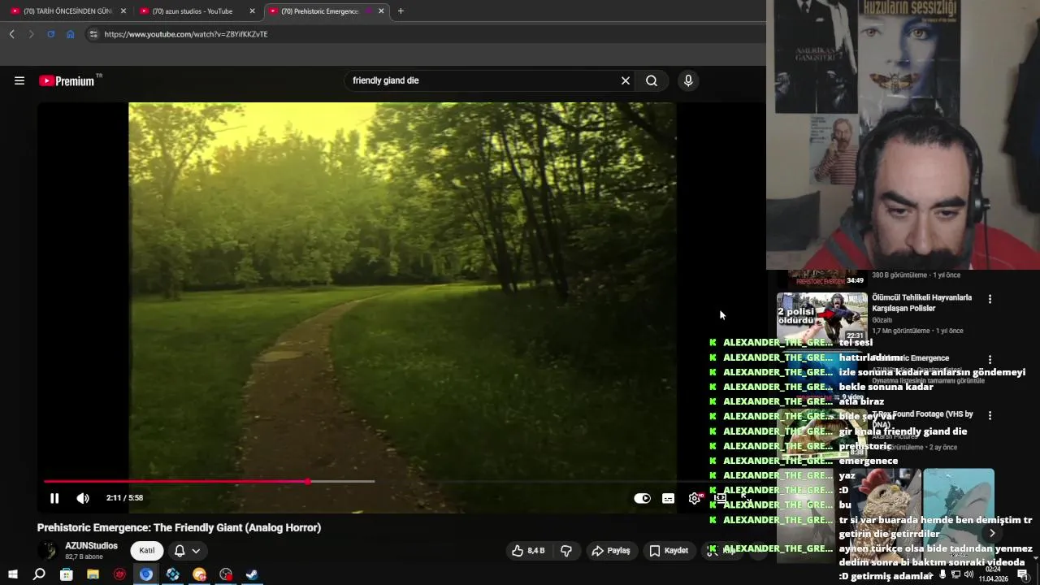The height and width of the screenshot is (585, 1040).
Task: Open notification bell dropdown for AZUNStudios
Action: [186, 551]
